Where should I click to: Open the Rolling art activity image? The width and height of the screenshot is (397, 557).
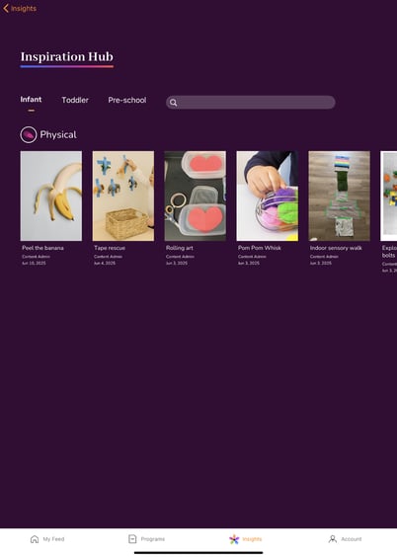coord(196,197)
